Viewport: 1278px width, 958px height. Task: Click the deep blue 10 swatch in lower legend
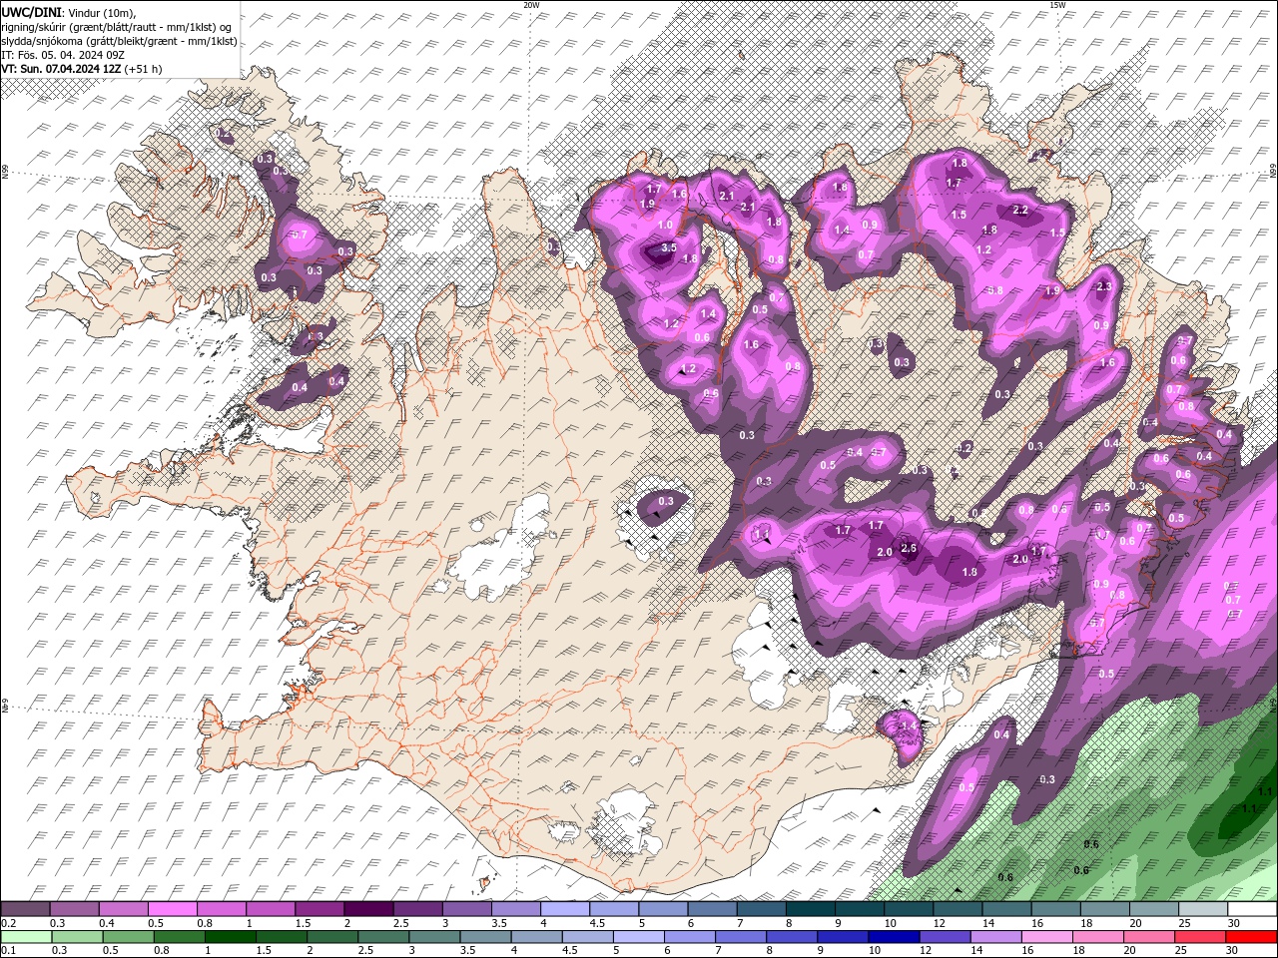pyautogui.click(x=895, y=937)
